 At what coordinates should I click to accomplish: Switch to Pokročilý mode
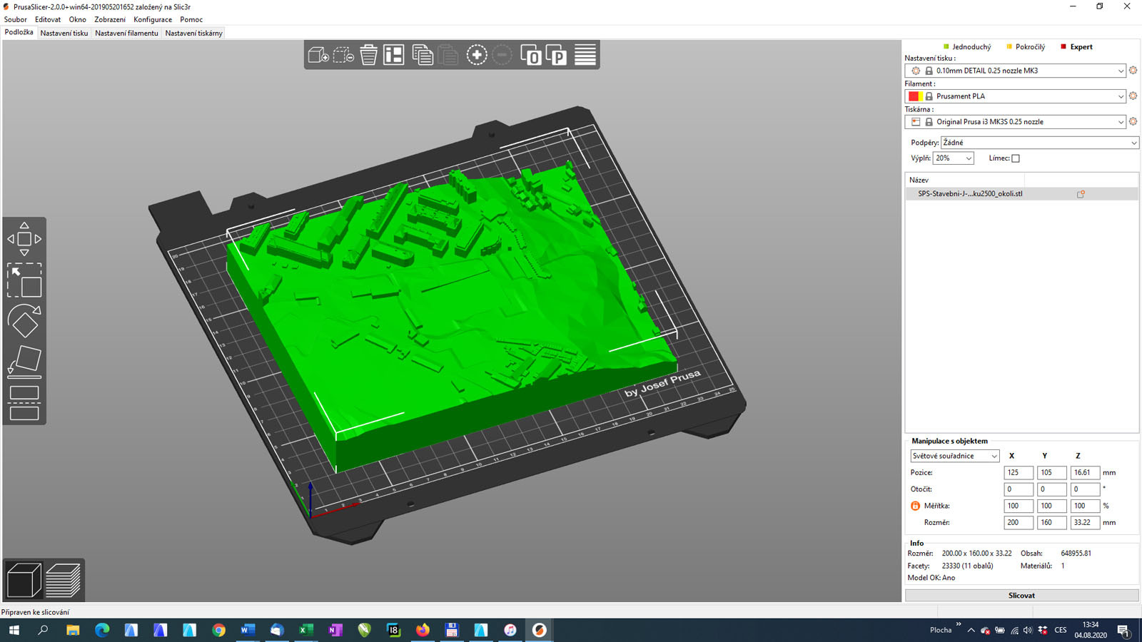1029,47
